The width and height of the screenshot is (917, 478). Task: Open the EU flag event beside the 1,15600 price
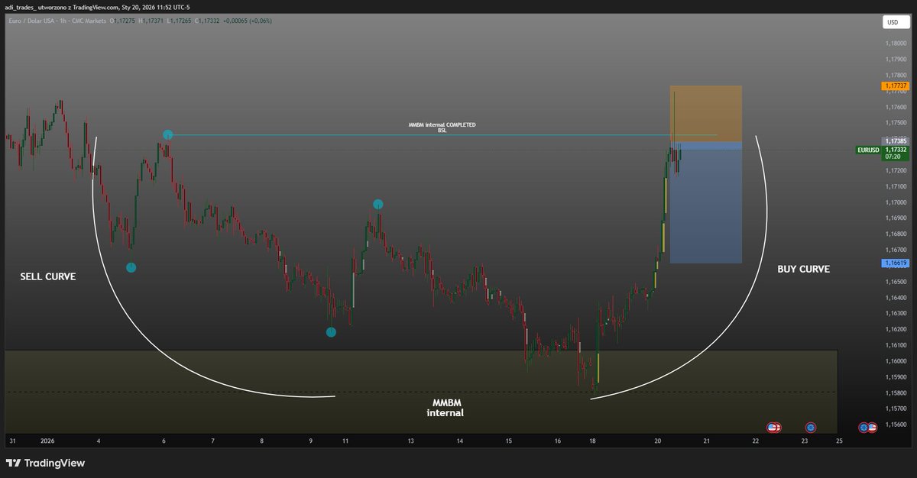coord(864,427)
